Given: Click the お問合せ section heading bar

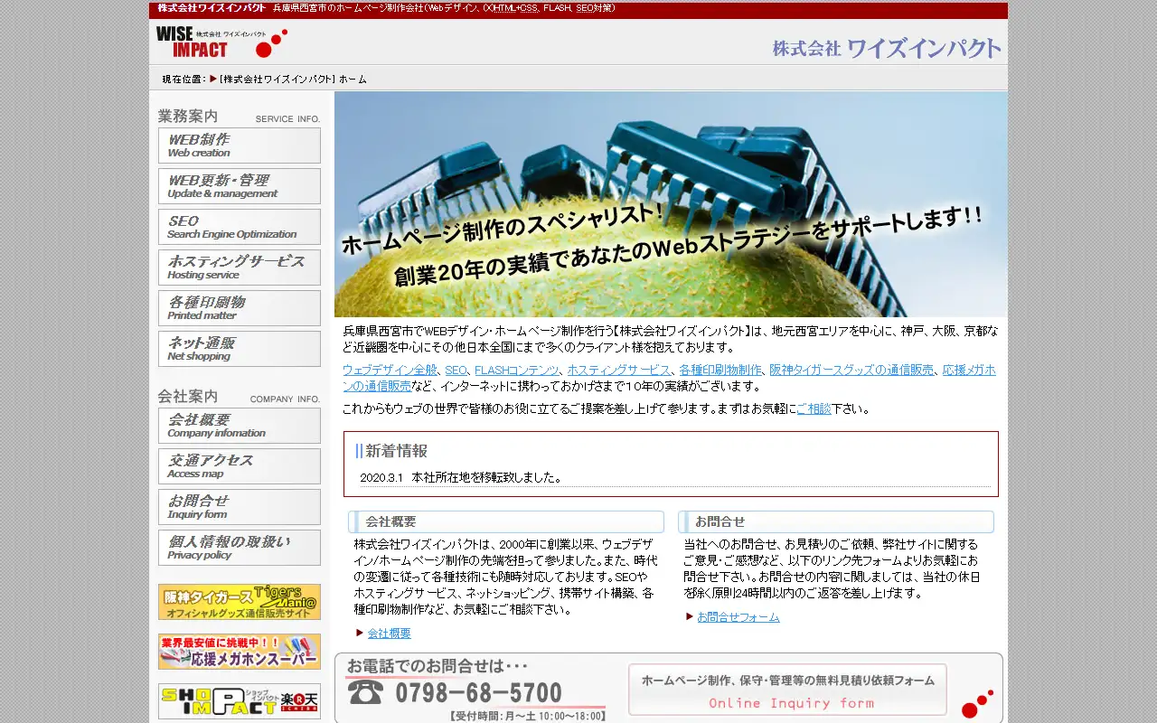Looking at the screenshot, I should click(x=836, y=521).
